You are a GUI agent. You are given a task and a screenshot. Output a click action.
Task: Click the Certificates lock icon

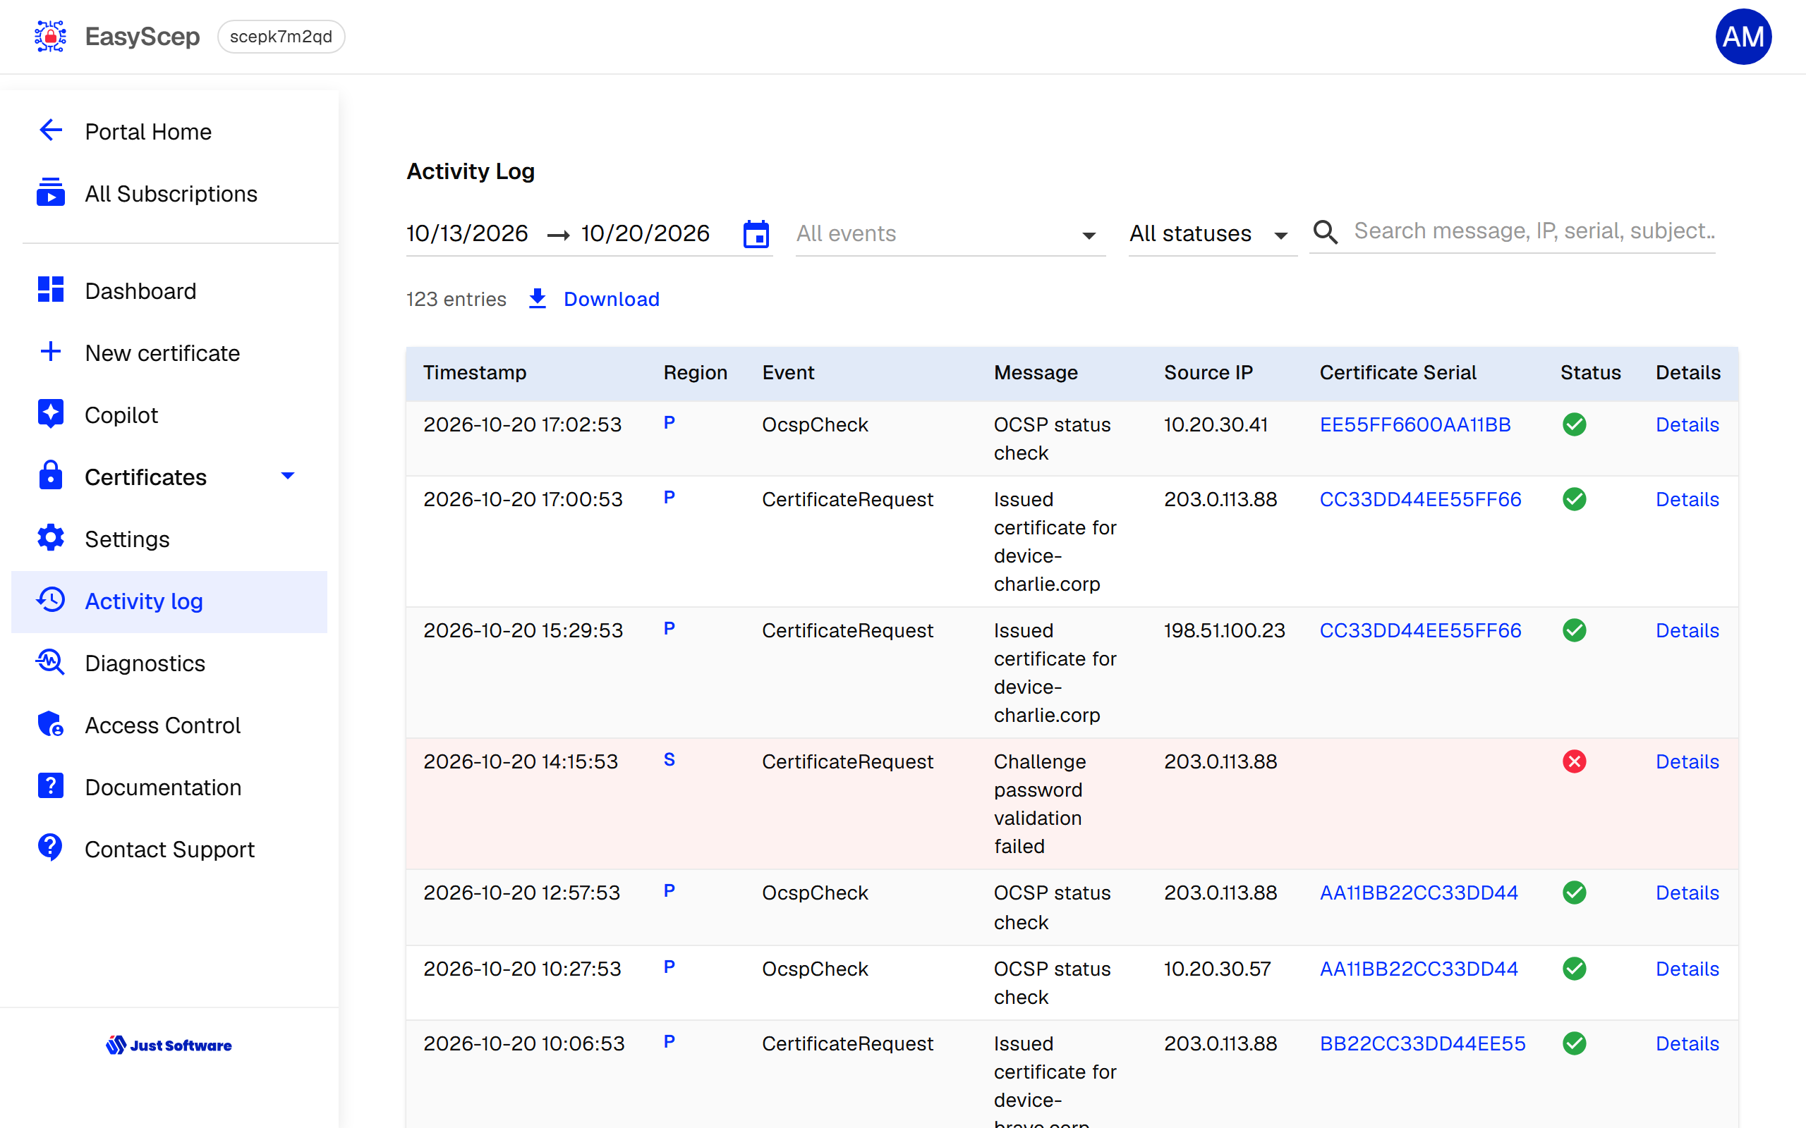point(51,475)
